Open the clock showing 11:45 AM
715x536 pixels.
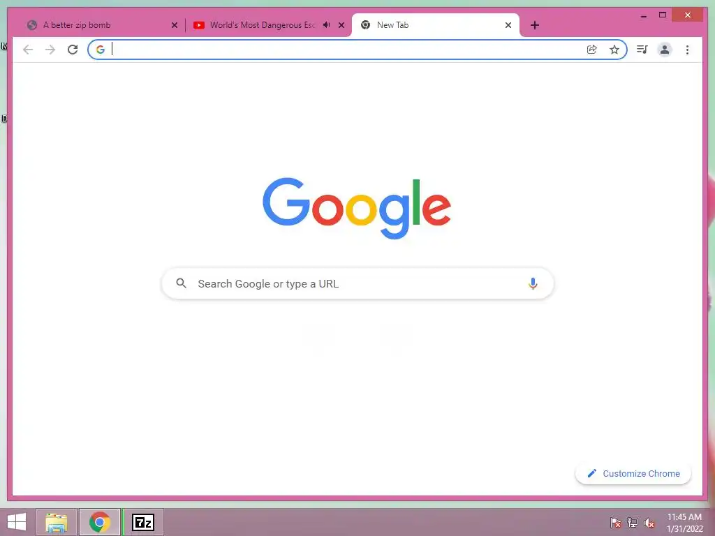click(684, 523)
